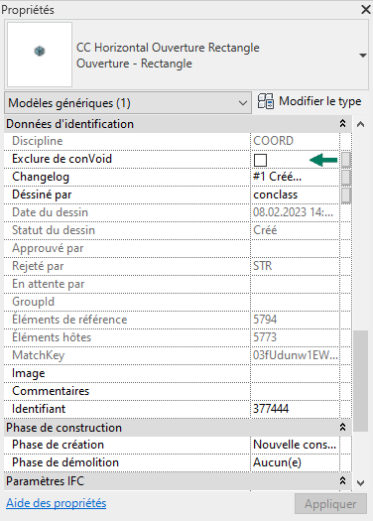This screenshot has height=521, width=373.
Task: Click the Modifier le type icon
Action: (x=266, y=101)
